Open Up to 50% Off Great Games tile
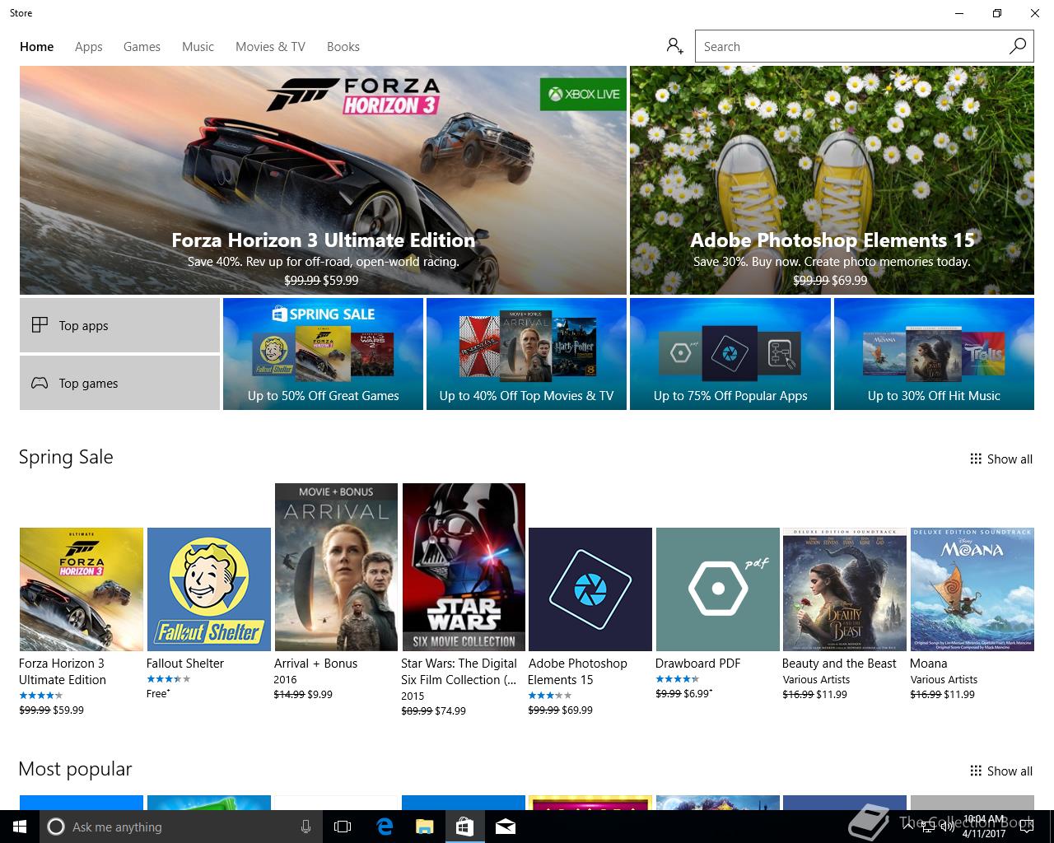Image resolution: width=1054 pixels, height=843 pixels. (323, 354)
